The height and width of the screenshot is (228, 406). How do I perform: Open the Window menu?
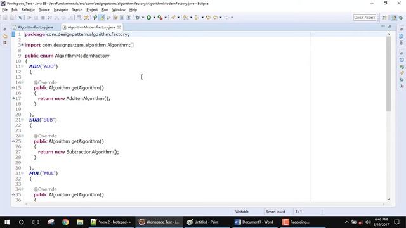[x=119, y=10]
